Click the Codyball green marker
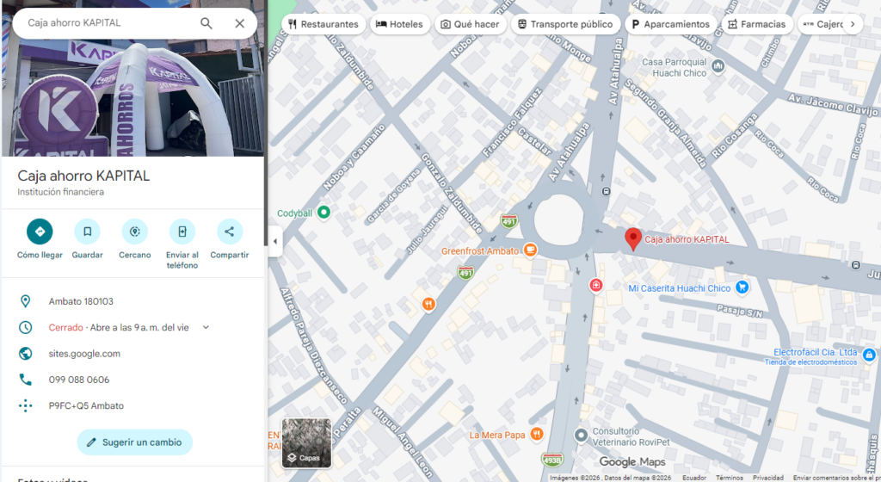The width and height of the screenshot is (881, 482). (323, 213)
